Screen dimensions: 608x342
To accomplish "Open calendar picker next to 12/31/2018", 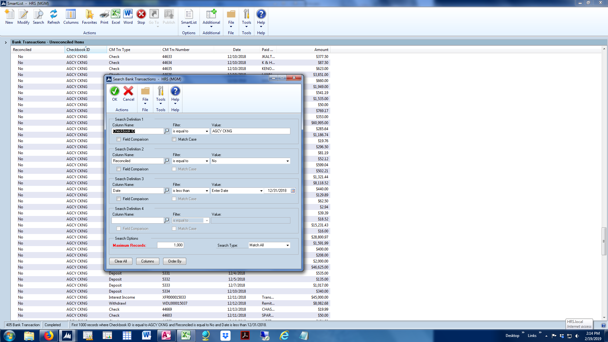I will click(x=293, y=191).
